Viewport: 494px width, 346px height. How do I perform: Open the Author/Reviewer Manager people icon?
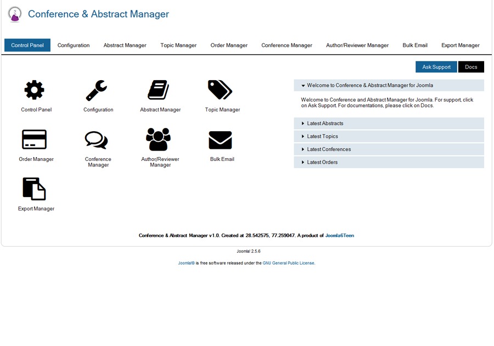coord(158,139)
